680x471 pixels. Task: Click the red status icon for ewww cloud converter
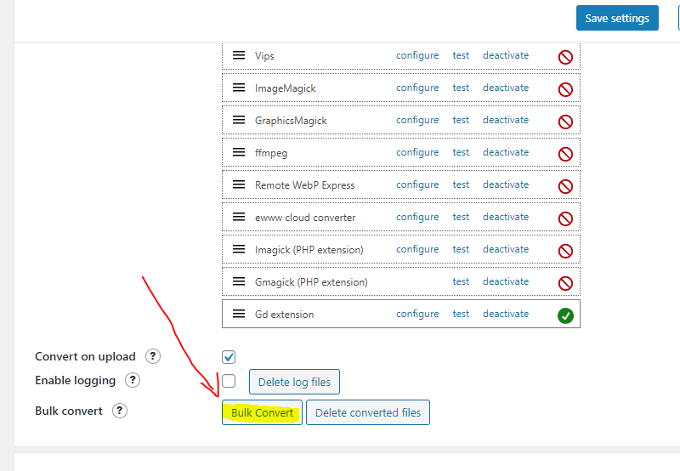click(565, 218)
